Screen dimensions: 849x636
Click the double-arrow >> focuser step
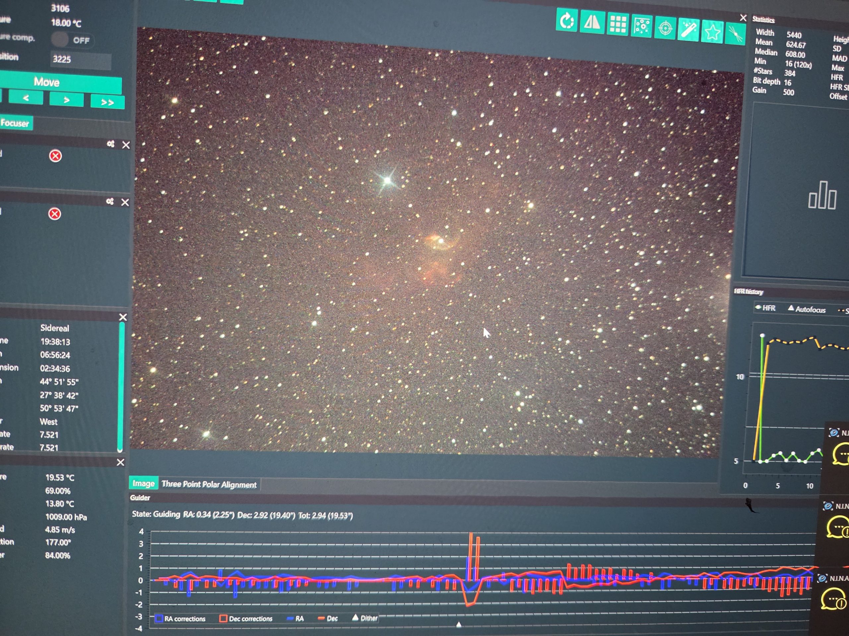click(x=107, y=102)
